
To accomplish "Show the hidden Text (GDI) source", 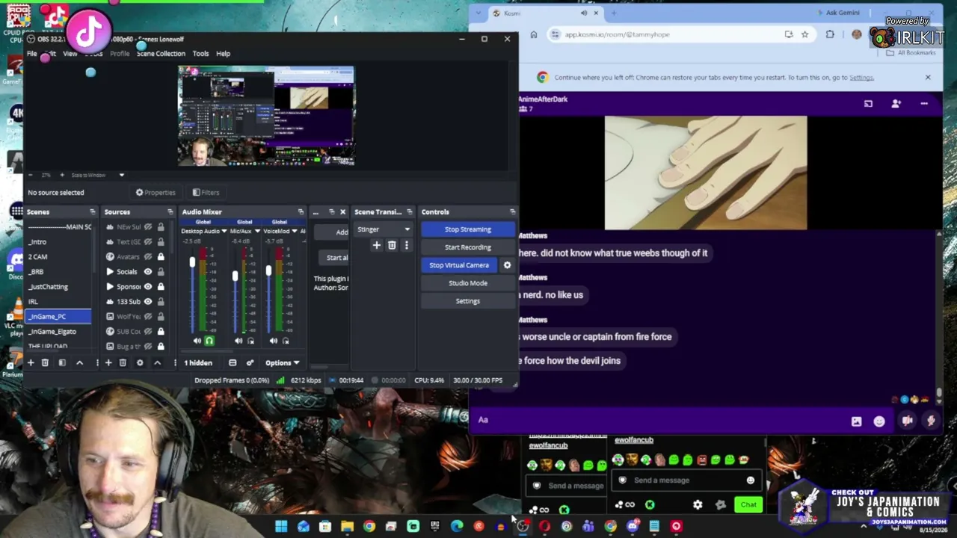I will 148,242.
